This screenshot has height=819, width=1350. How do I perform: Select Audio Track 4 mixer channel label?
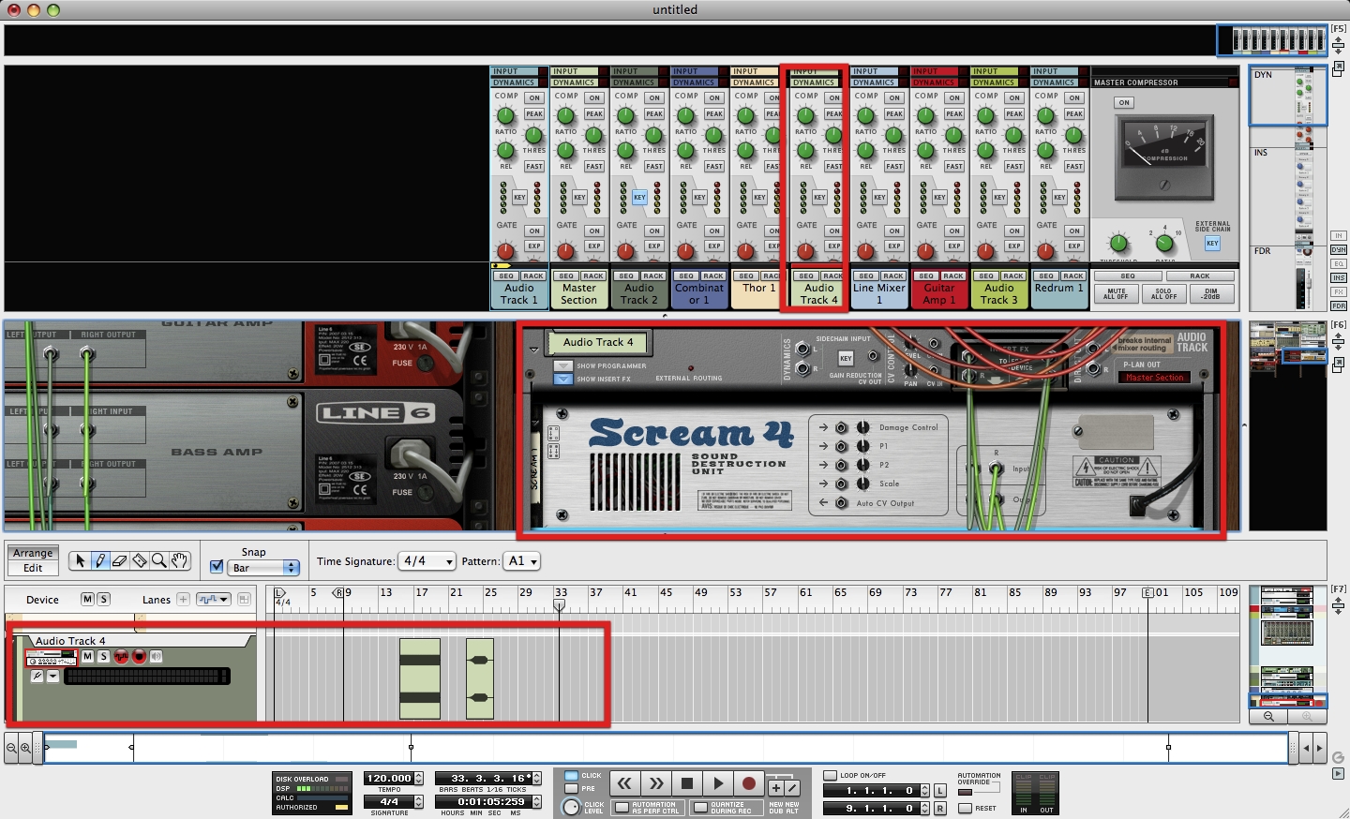tap(819, 294)
